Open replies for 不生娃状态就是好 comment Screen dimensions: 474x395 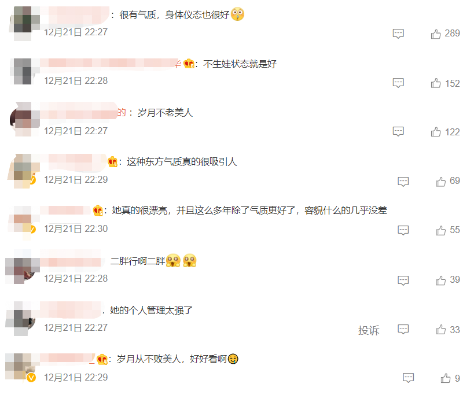coord(398,83)
